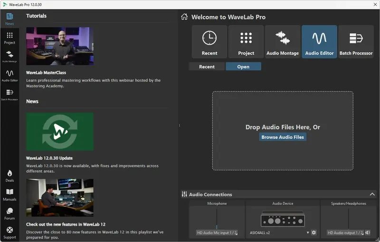The image size is (380, 242).
Task: Click the Speakers/Headphones label
Action: pos(349,203)
